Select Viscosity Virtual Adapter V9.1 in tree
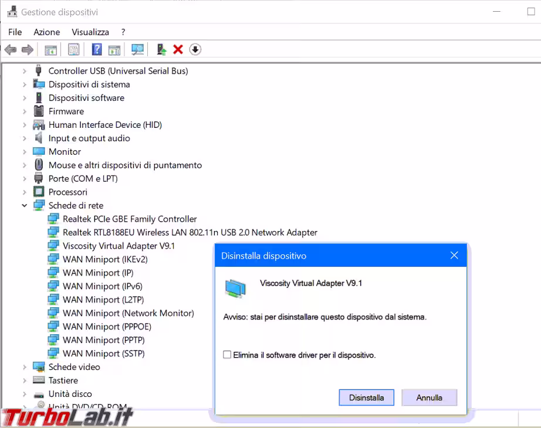This screenshot has height=428, width=541. pos(119,246)
